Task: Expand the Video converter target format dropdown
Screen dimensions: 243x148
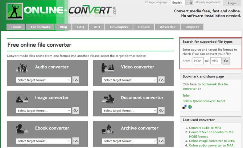Action: pos(130,80)
